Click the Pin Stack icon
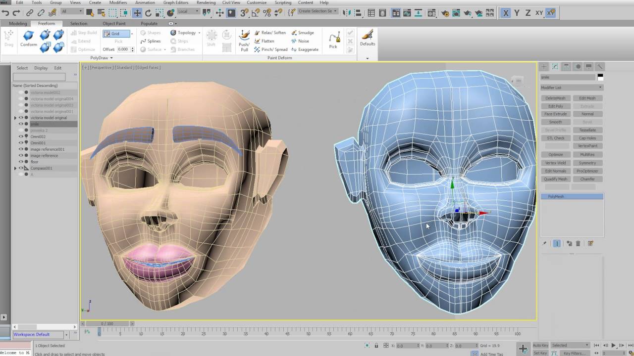This screenshot has height=356, width=634. point(544,244)
